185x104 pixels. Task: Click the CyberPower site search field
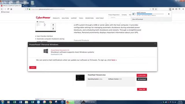120,17
